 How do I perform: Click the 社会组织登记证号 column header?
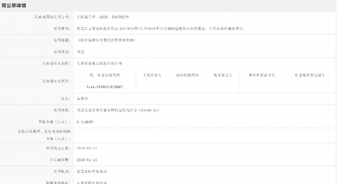[x=310, y=75]
